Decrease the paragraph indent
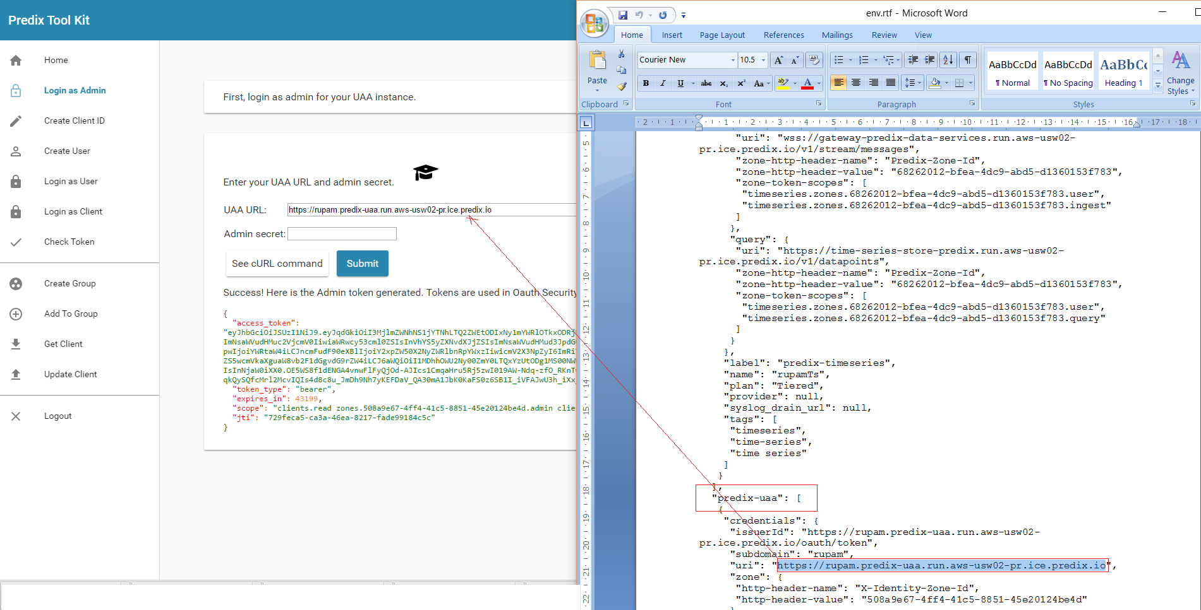 913,60
